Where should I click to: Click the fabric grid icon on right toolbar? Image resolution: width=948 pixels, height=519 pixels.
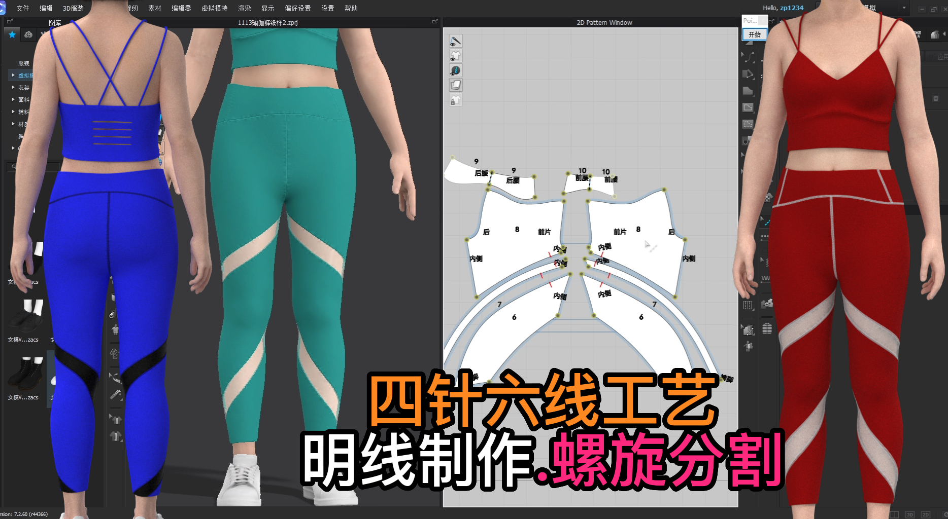point(748,305)
